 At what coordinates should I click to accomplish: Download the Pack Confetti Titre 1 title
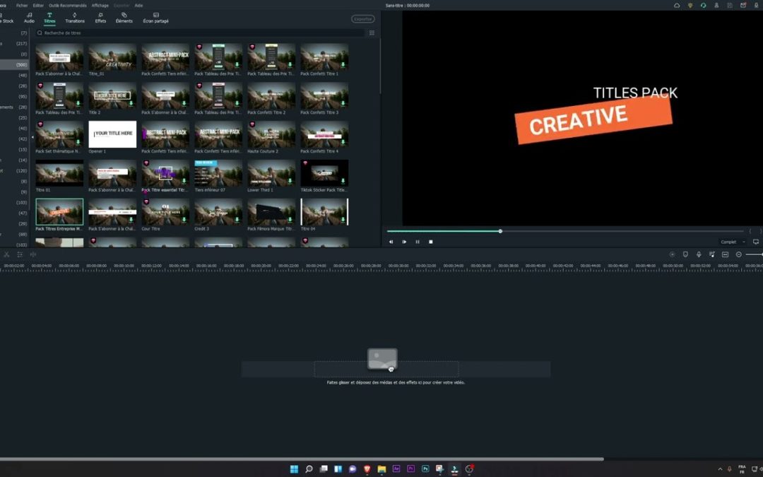pos(343,65)
